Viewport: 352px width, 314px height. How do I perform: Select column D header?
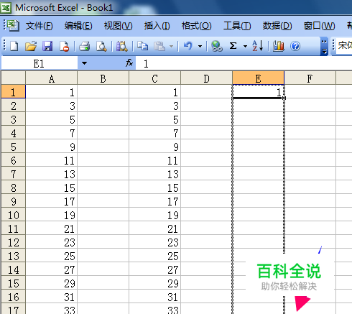point(206,78)
